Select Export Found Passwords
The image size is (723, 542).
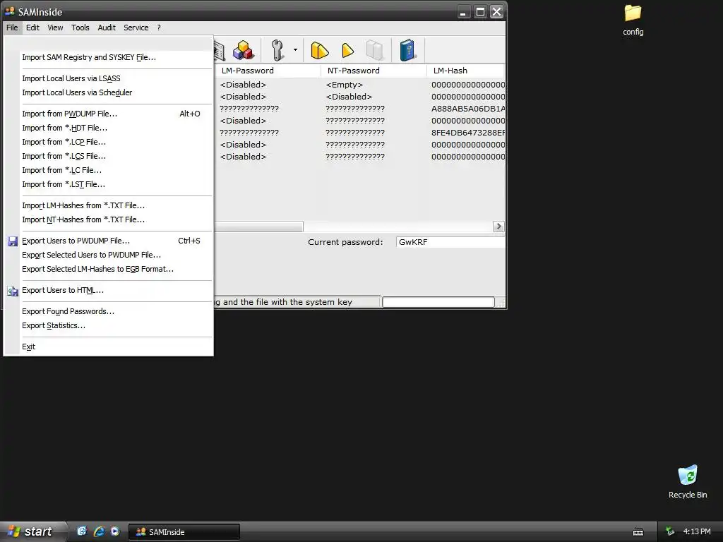point(108,311)
